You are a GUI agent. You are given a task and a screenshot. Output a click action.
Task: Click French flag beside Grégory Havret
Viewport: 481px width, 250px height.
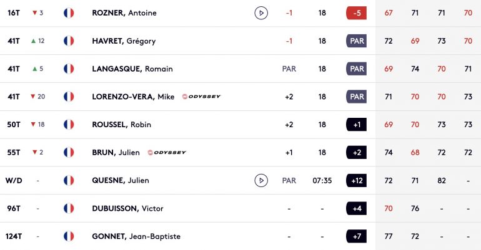click(x=69, y=41)
